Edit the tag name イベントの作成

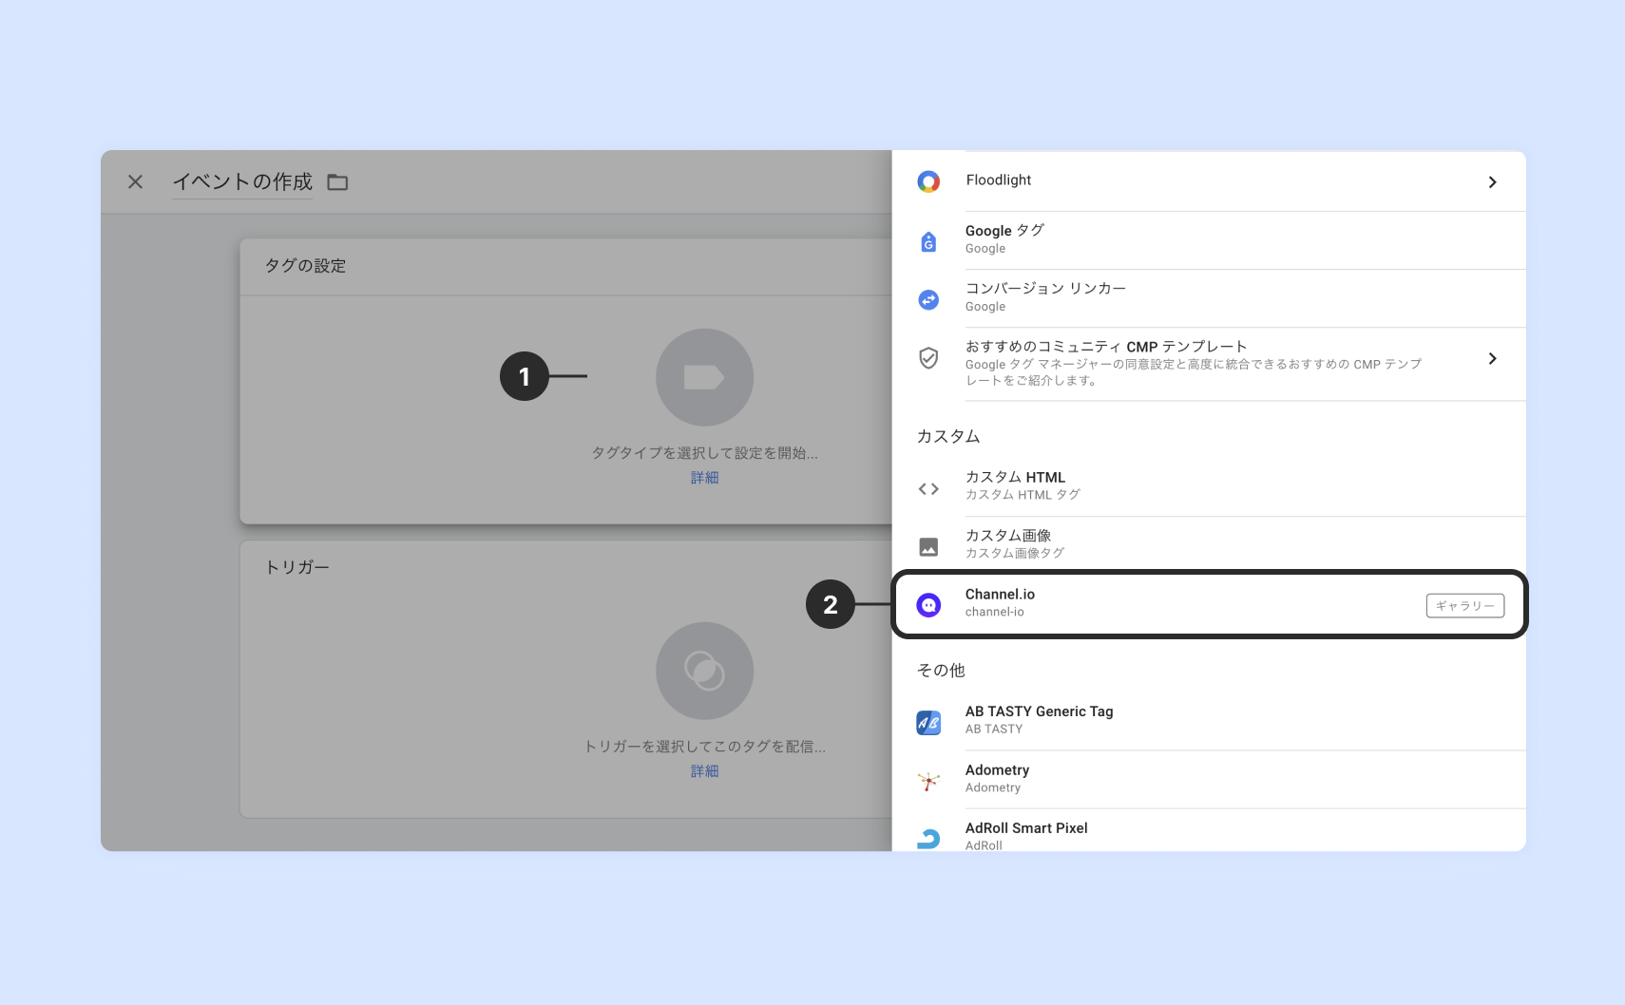pyautogui.click(x=242, y=181)
